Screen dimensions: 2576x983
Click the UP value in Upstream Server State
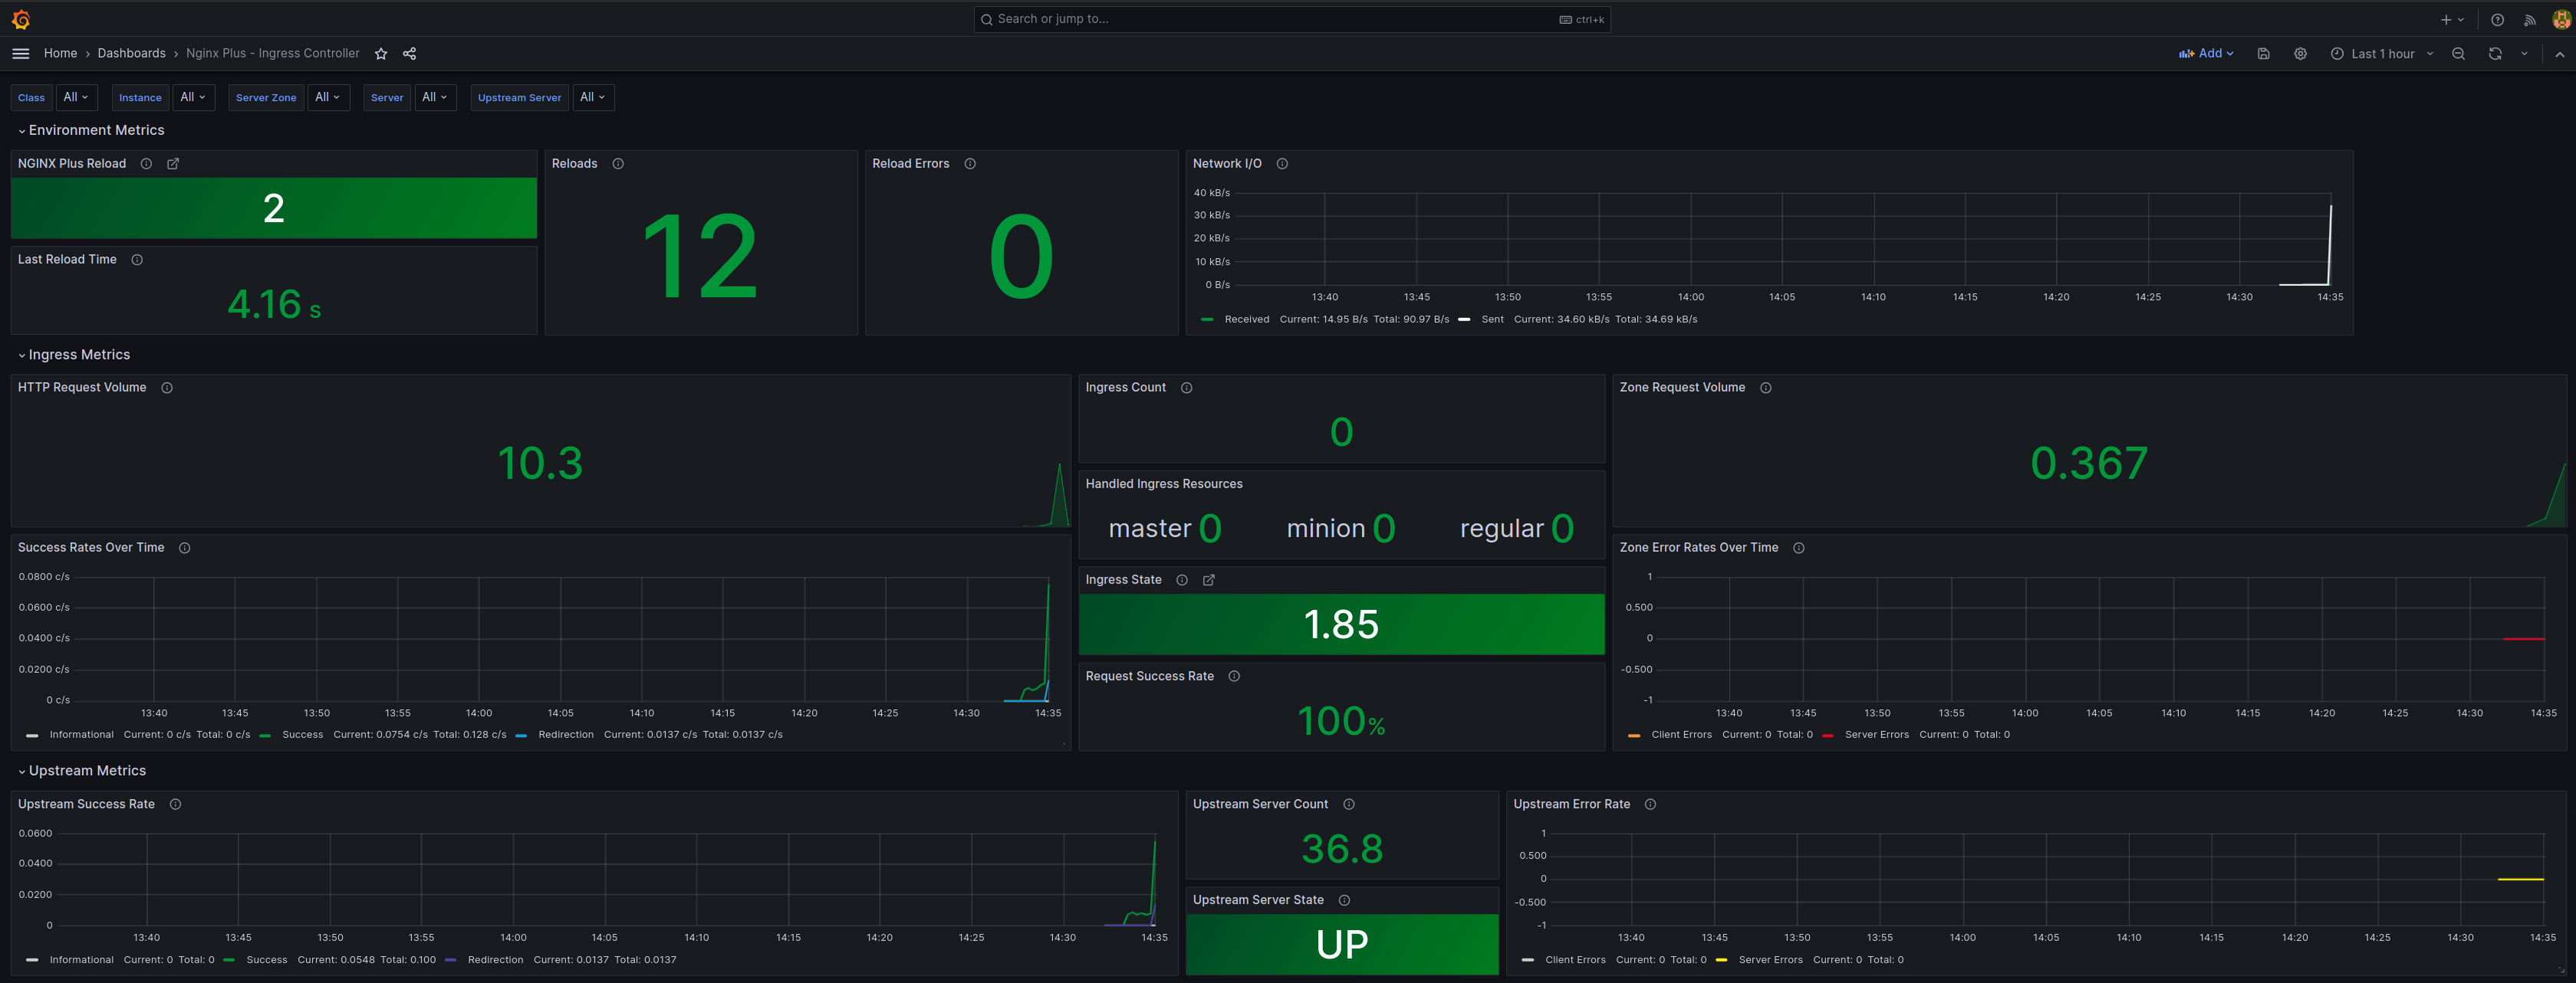coord(1342,945)
